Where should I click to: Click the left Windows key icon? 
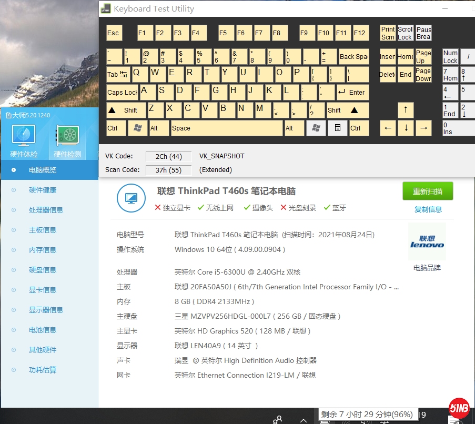[x=137, y=128]
